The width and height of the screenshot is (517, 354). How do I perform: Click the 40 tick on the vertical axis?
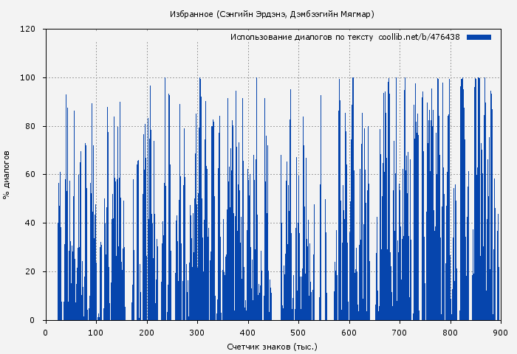pos(31,223)
